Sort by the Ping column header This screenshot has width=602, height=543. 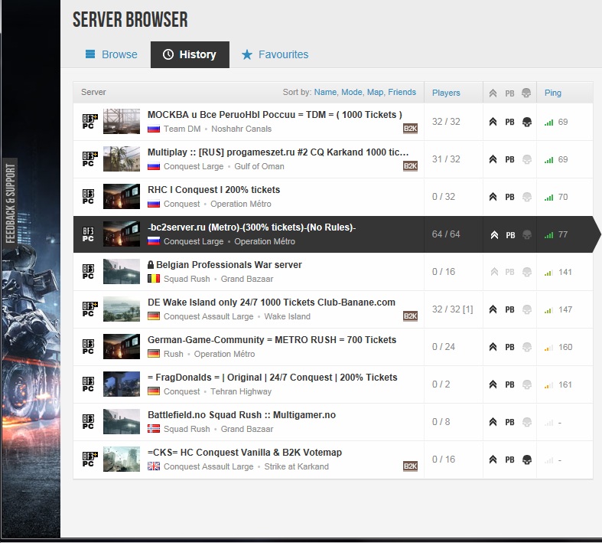553,93
